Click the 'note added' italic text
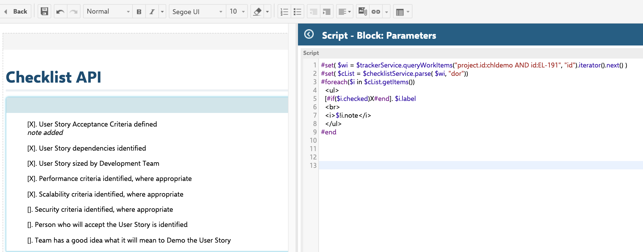Viewport: 643px width, 252px height. pos(45,133)
